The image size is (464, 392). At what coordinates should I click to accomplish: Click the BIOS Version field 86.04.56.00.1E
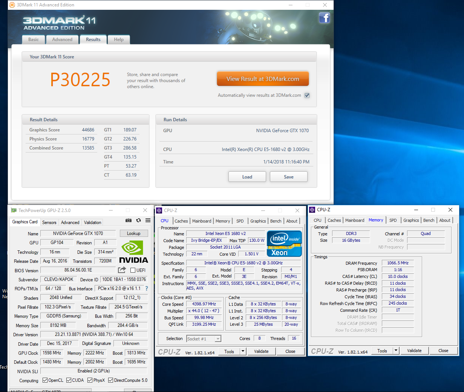[78, 270]
